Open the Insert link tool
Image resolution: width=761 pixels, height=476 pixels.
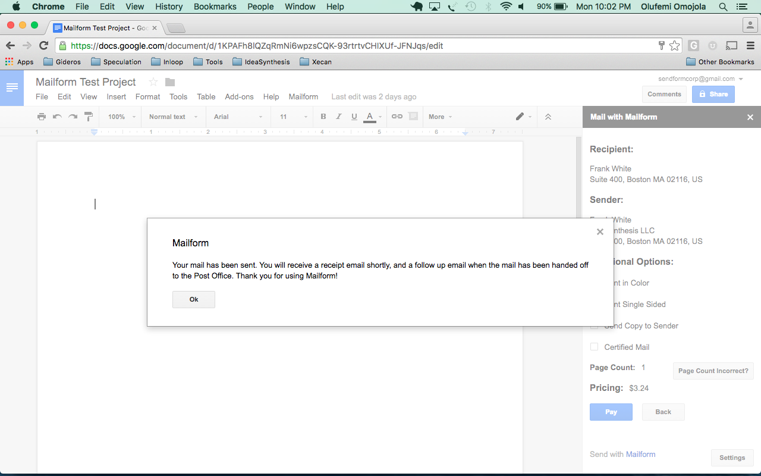(x=397, y=117)
